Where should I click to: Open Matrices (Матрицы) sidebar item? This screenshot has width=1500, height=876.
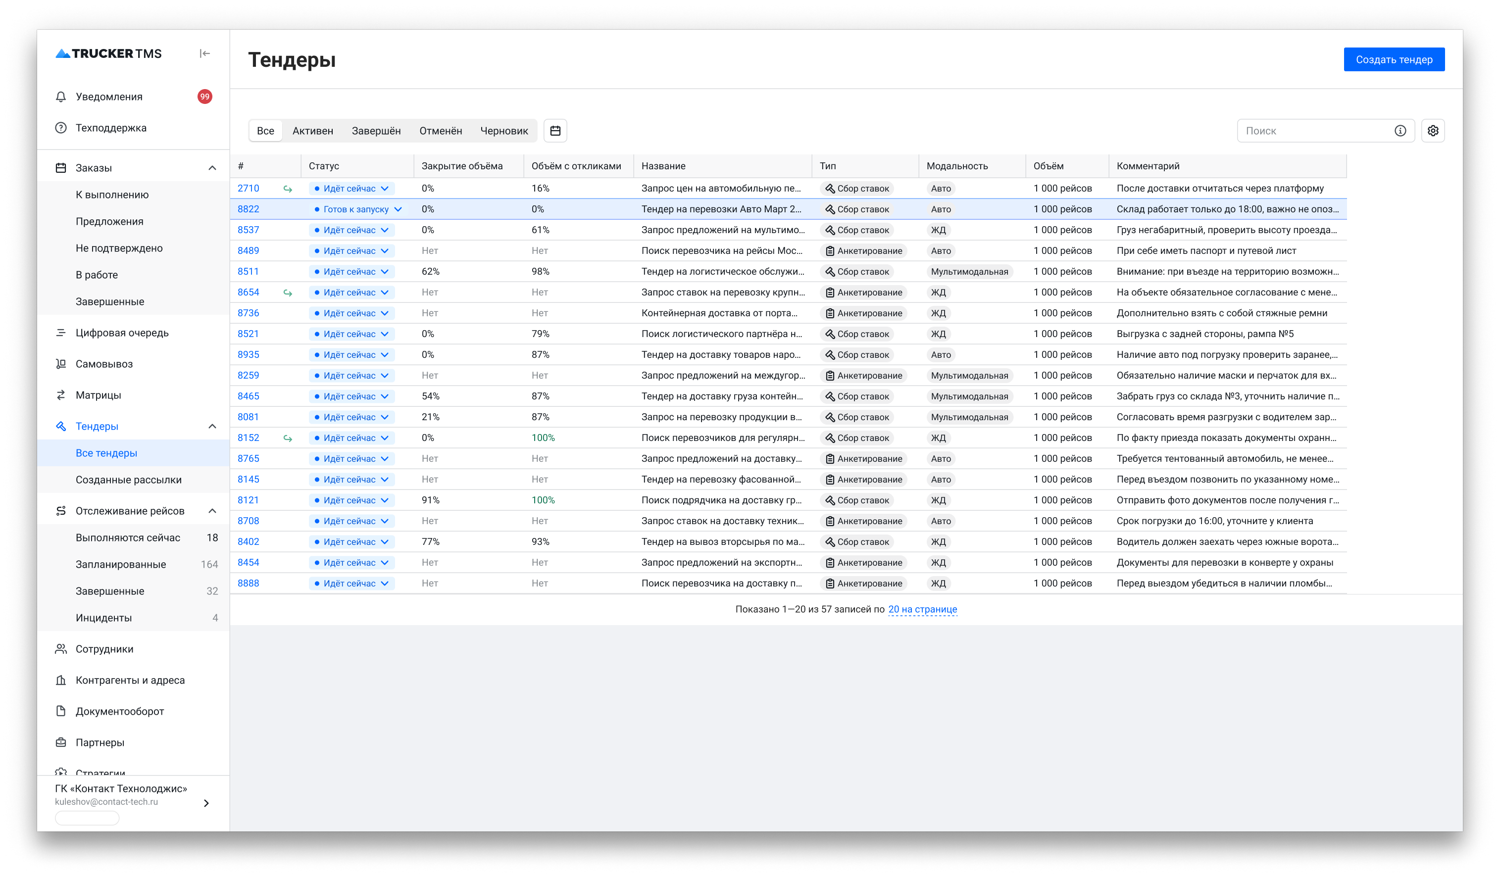point(98,395)
